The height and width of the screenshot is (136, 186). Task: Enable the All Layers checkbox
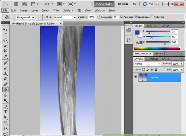pyautogui.click(x=152, y=17)
